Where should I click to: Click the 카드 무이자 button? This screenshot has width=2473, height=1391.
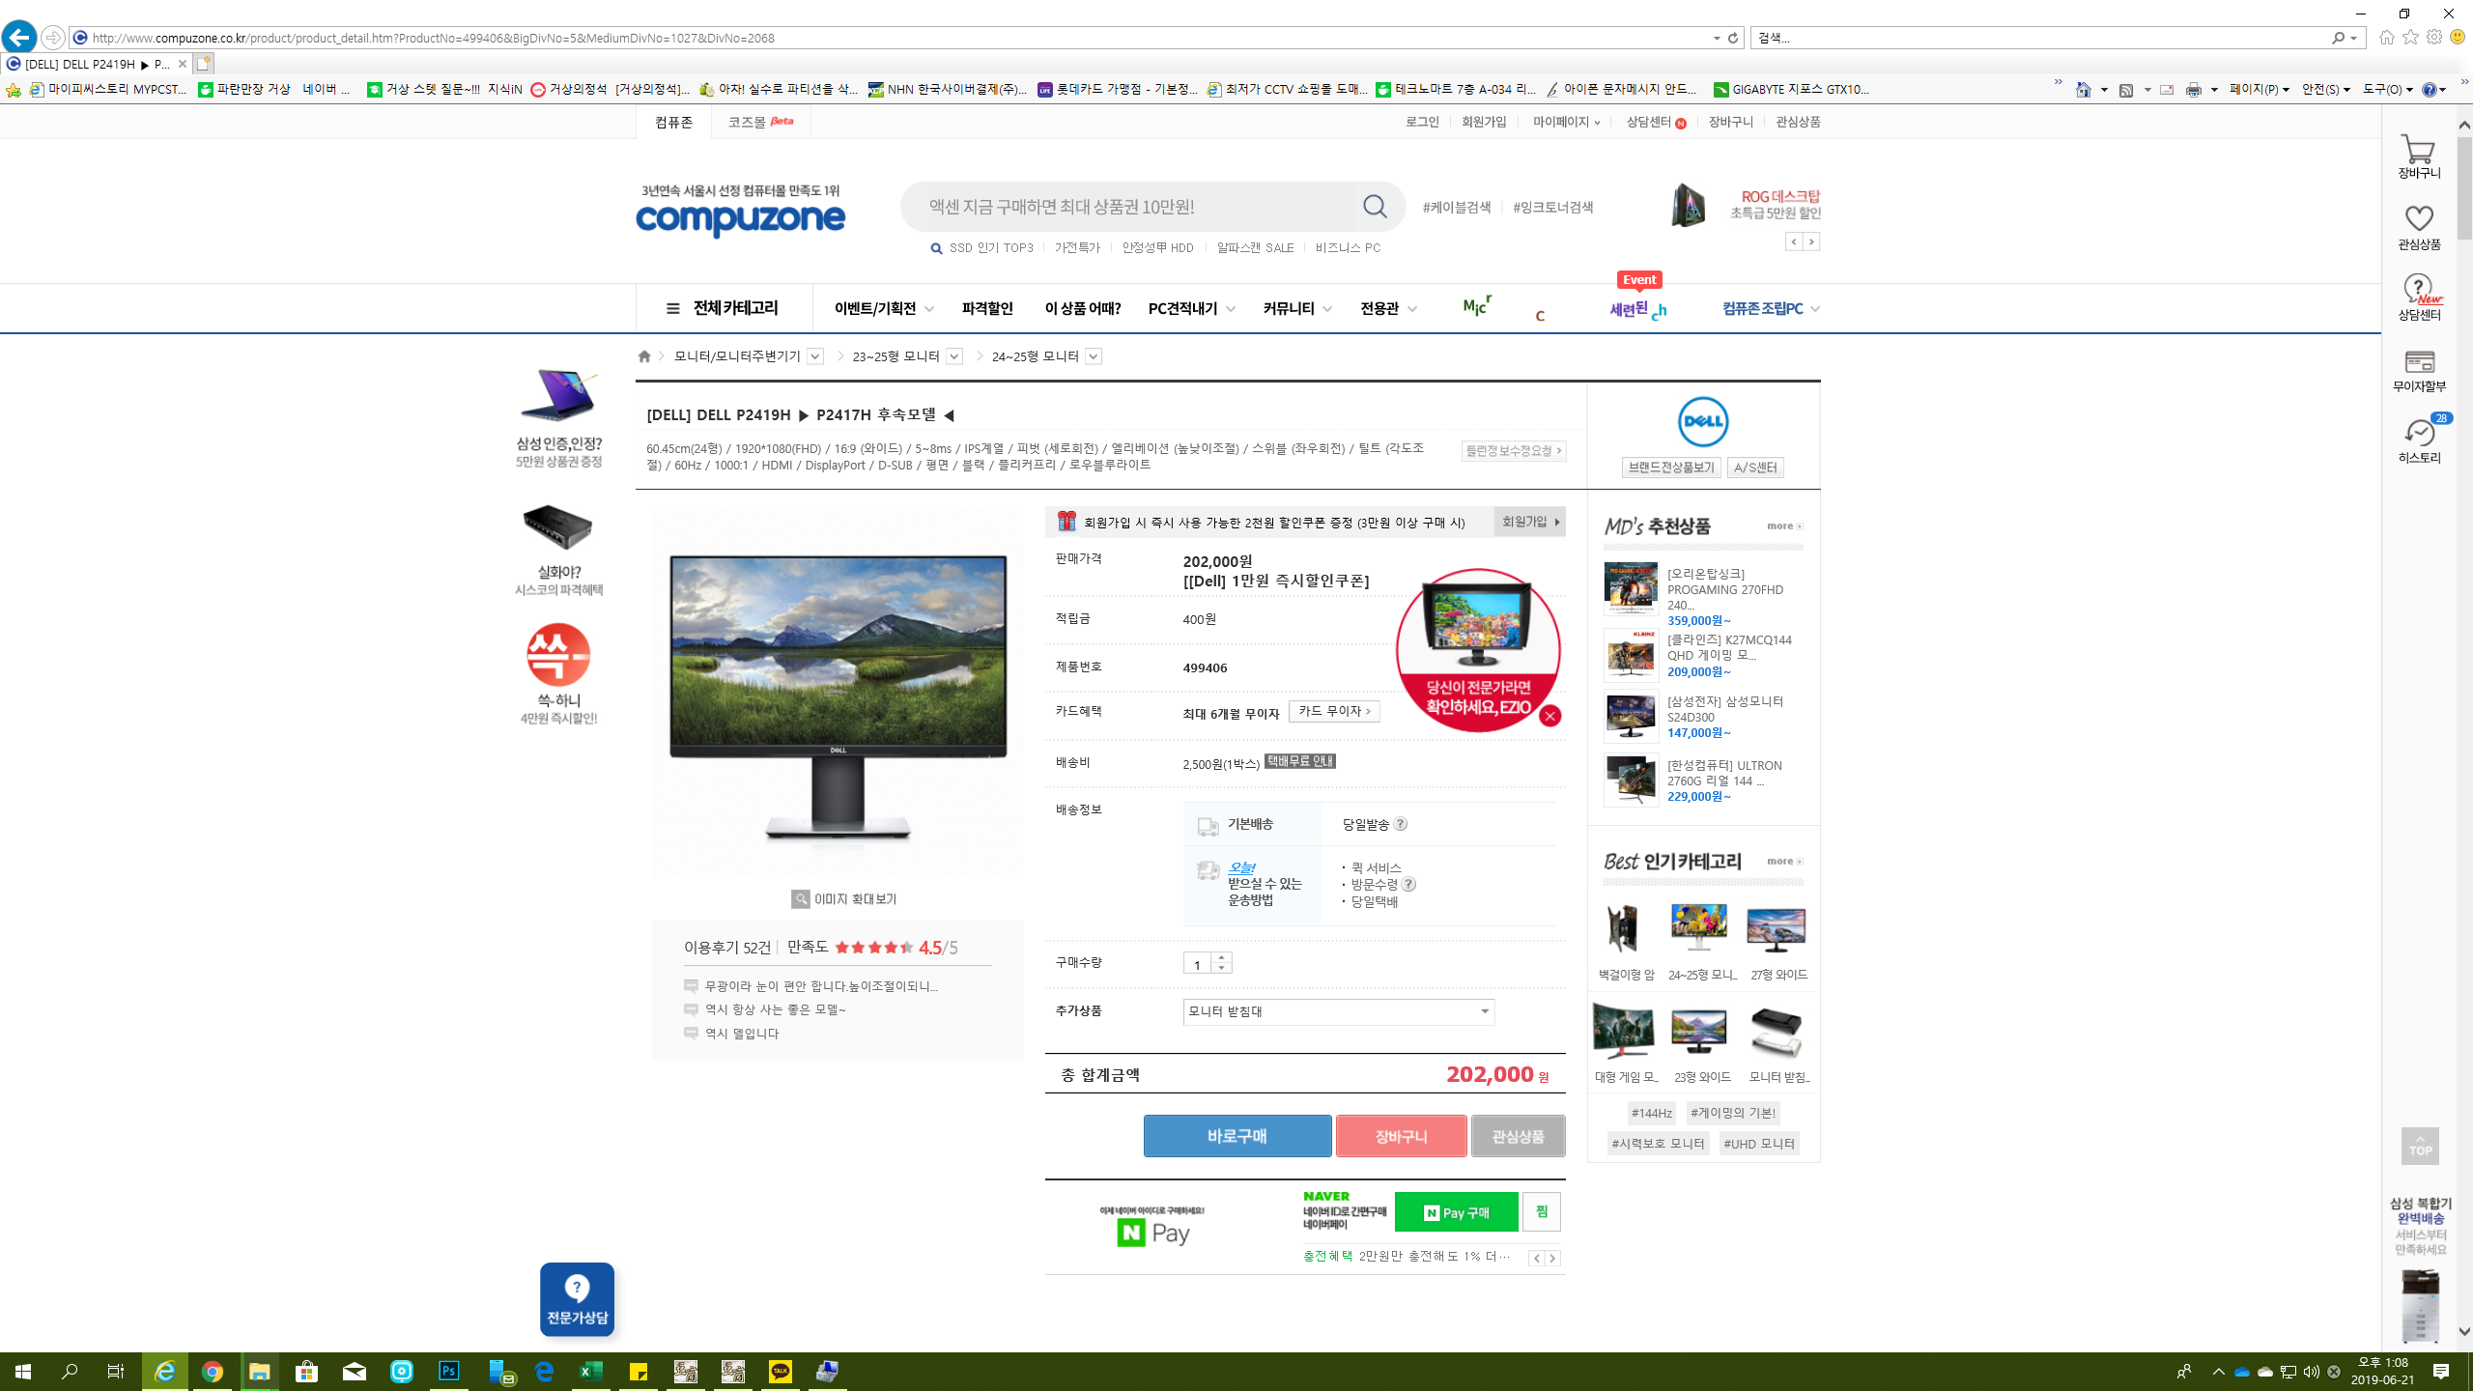coord(1334,712)
